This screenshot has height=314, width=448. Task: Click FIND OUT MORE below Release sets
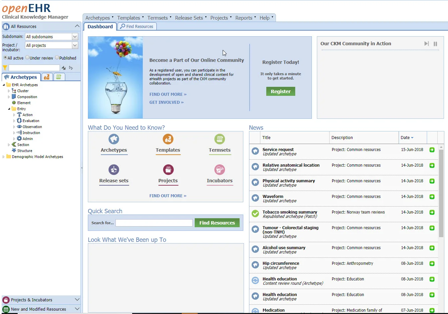[x=168, y=196]
